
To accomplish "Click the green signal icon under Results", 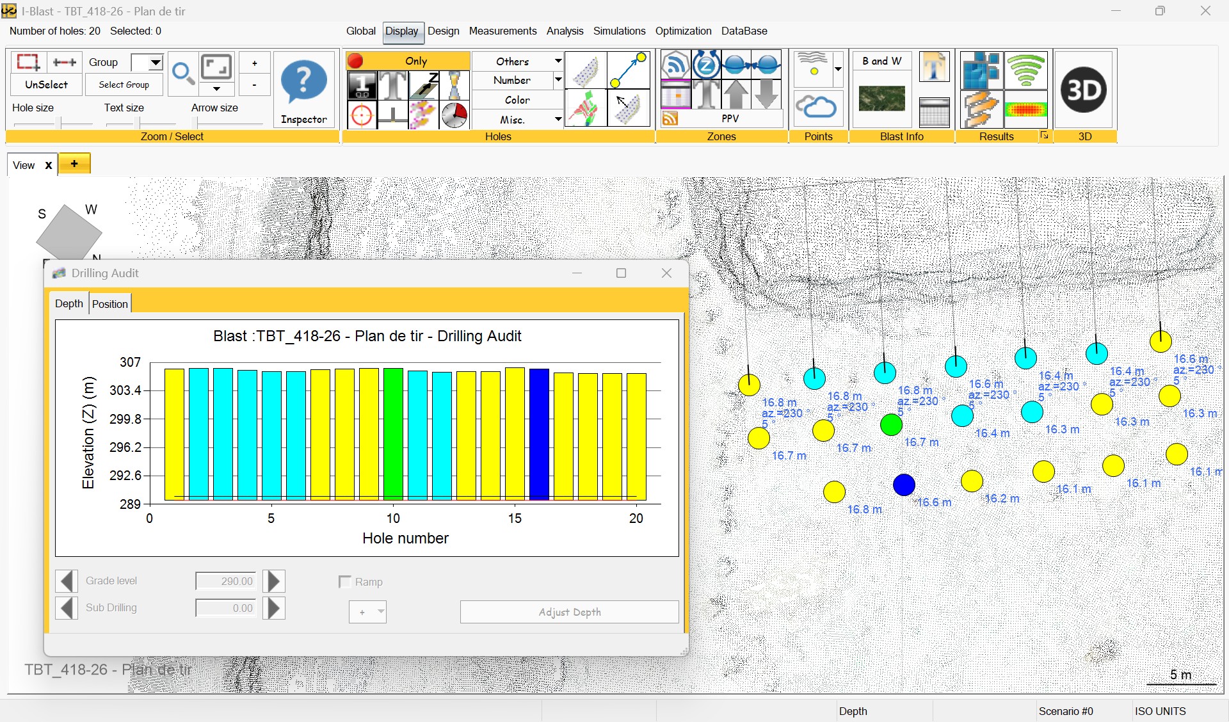I will pyautogui.click(x=1026, y=70).
